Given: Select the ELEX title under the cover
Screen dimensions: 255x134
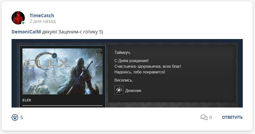Looking at the screenshot, I should coord(27,100).
